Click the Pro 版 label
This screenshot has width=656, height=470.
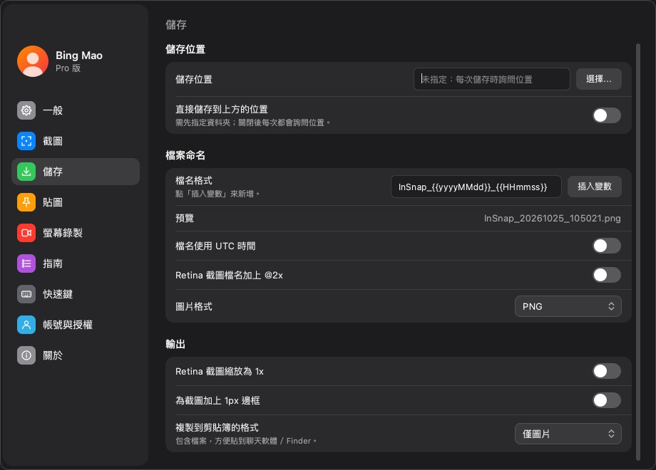tap(68, 68)
